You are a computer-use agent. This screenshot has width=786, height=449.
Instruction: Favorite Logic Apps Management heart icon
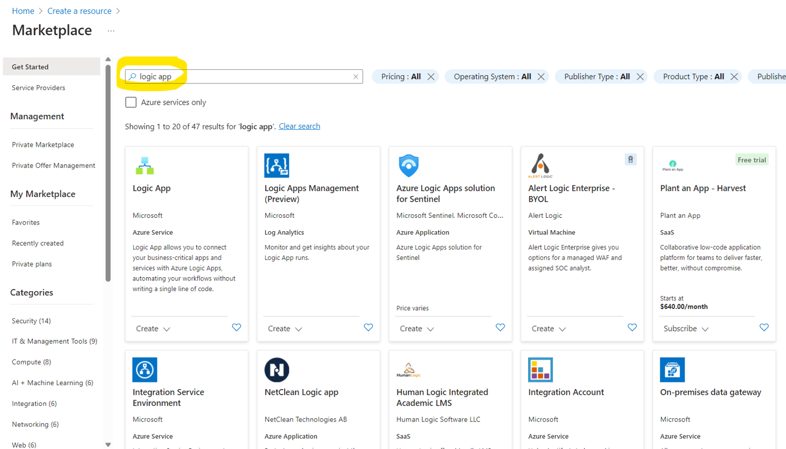click(x=368, y=328)
